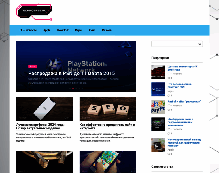This screenshot has height=173, width=219.
Task: Click the S.E.O. tiles card image
Action: point(108,109)
